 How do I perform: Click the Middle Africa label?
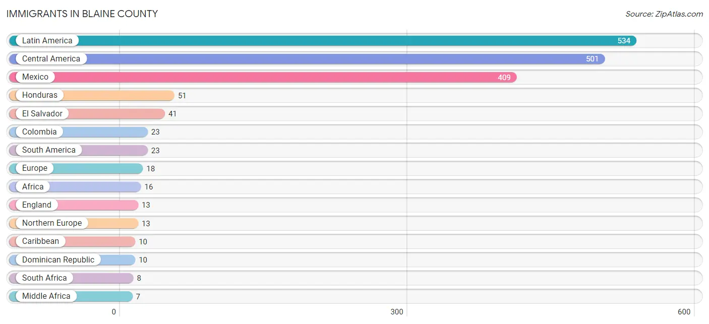[46, 296]
